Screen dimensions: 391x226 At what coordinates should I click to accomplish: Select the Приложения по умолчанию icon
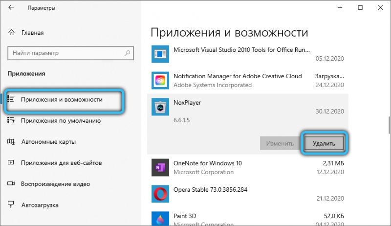[11, 120]
